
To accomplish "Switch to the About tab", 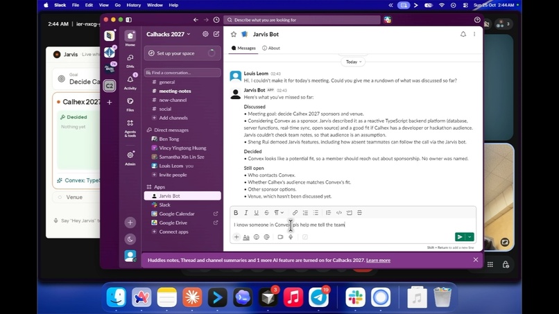I will 271,48.
